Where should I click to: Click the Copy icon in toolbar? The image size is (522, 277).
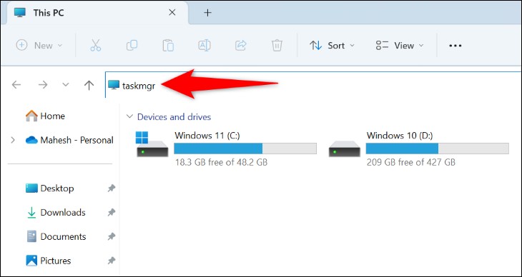pyautogui.click(x=132, y=45)
